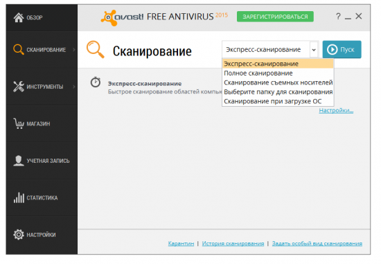Screen dimensions: 381x264
Task: Choose Сканирование съемных носителей option
Action: [x=278, y=82]
